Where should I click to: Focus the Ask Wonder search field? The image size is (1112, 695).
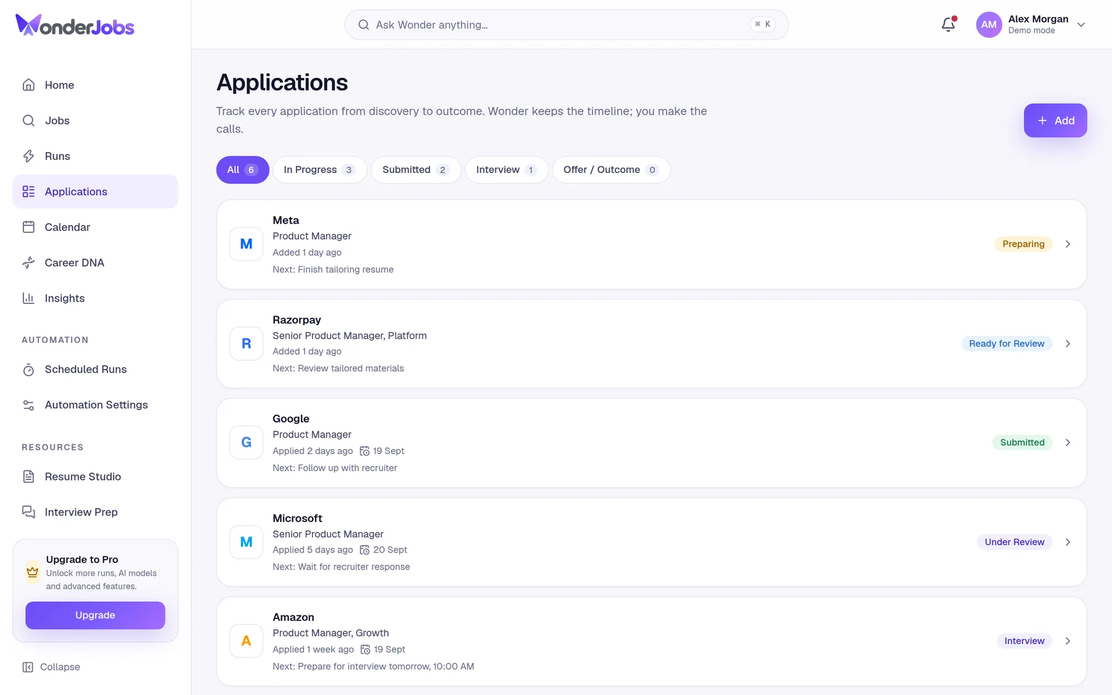[567, 25]
